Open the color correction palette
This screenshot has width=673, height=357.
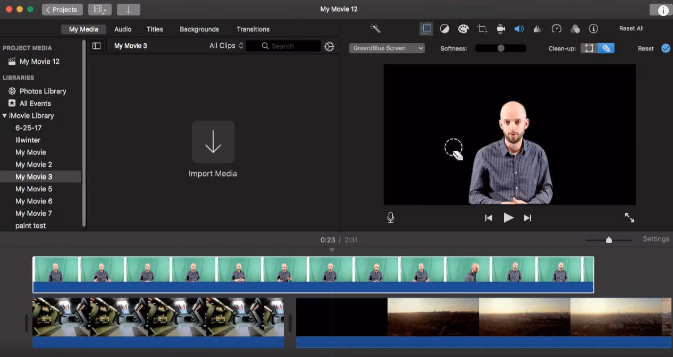point(464,29)
